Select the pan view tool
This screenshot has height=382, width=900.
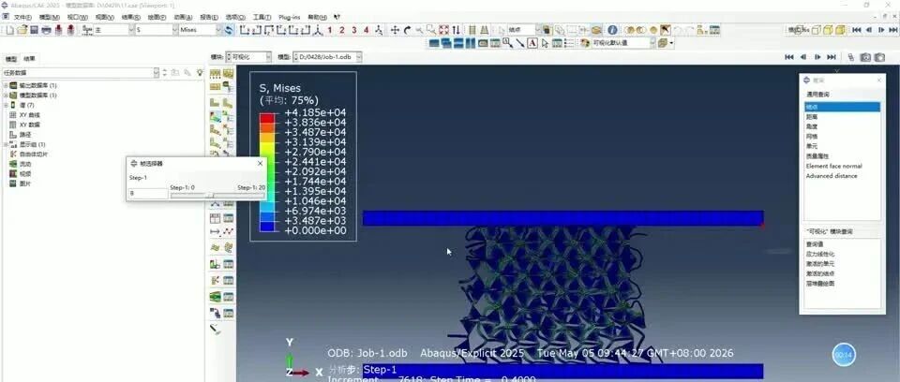[395, 30]
